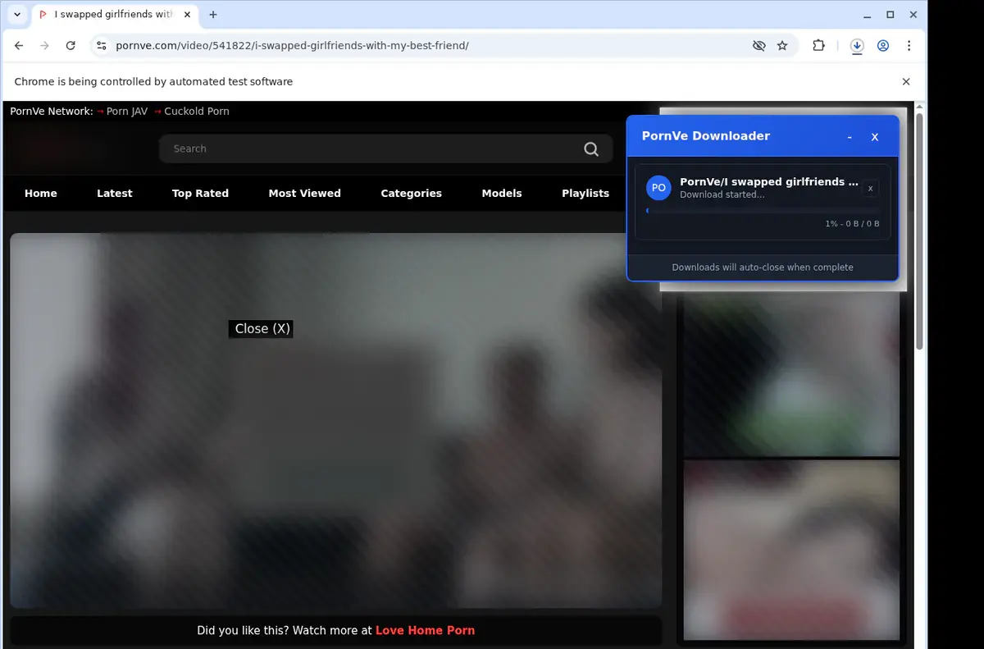Screen dimensions: 984x649
Task: Minimize the Chrome window
Action: (x=868, y=15)
